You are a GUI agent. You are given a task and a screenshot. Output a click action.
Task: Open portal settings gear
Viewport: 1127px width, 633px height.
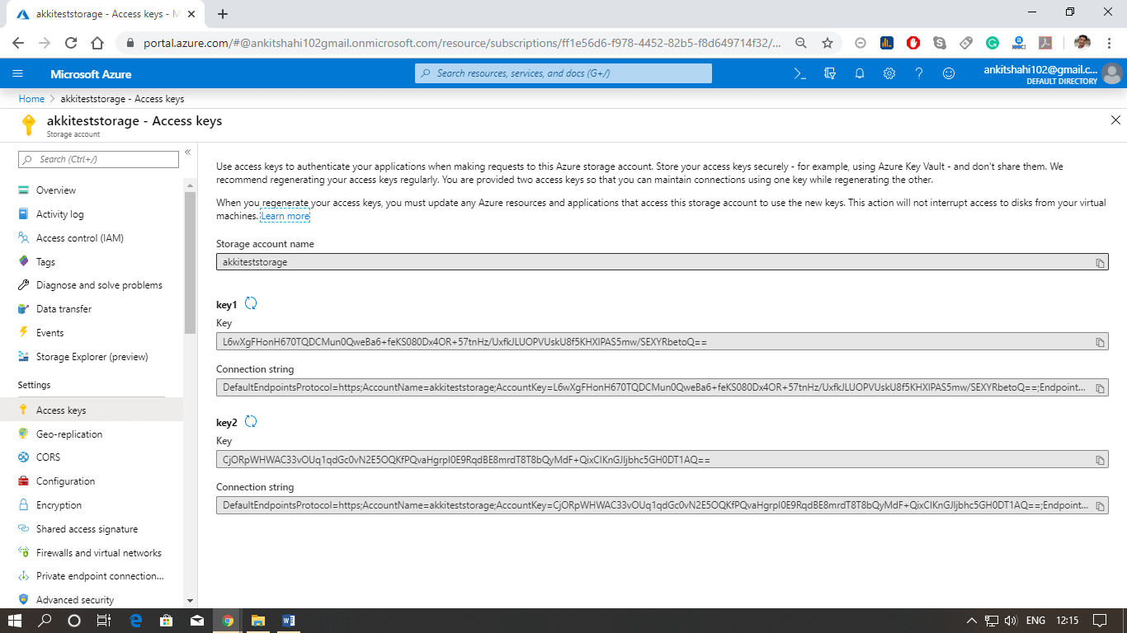point(889,73)
